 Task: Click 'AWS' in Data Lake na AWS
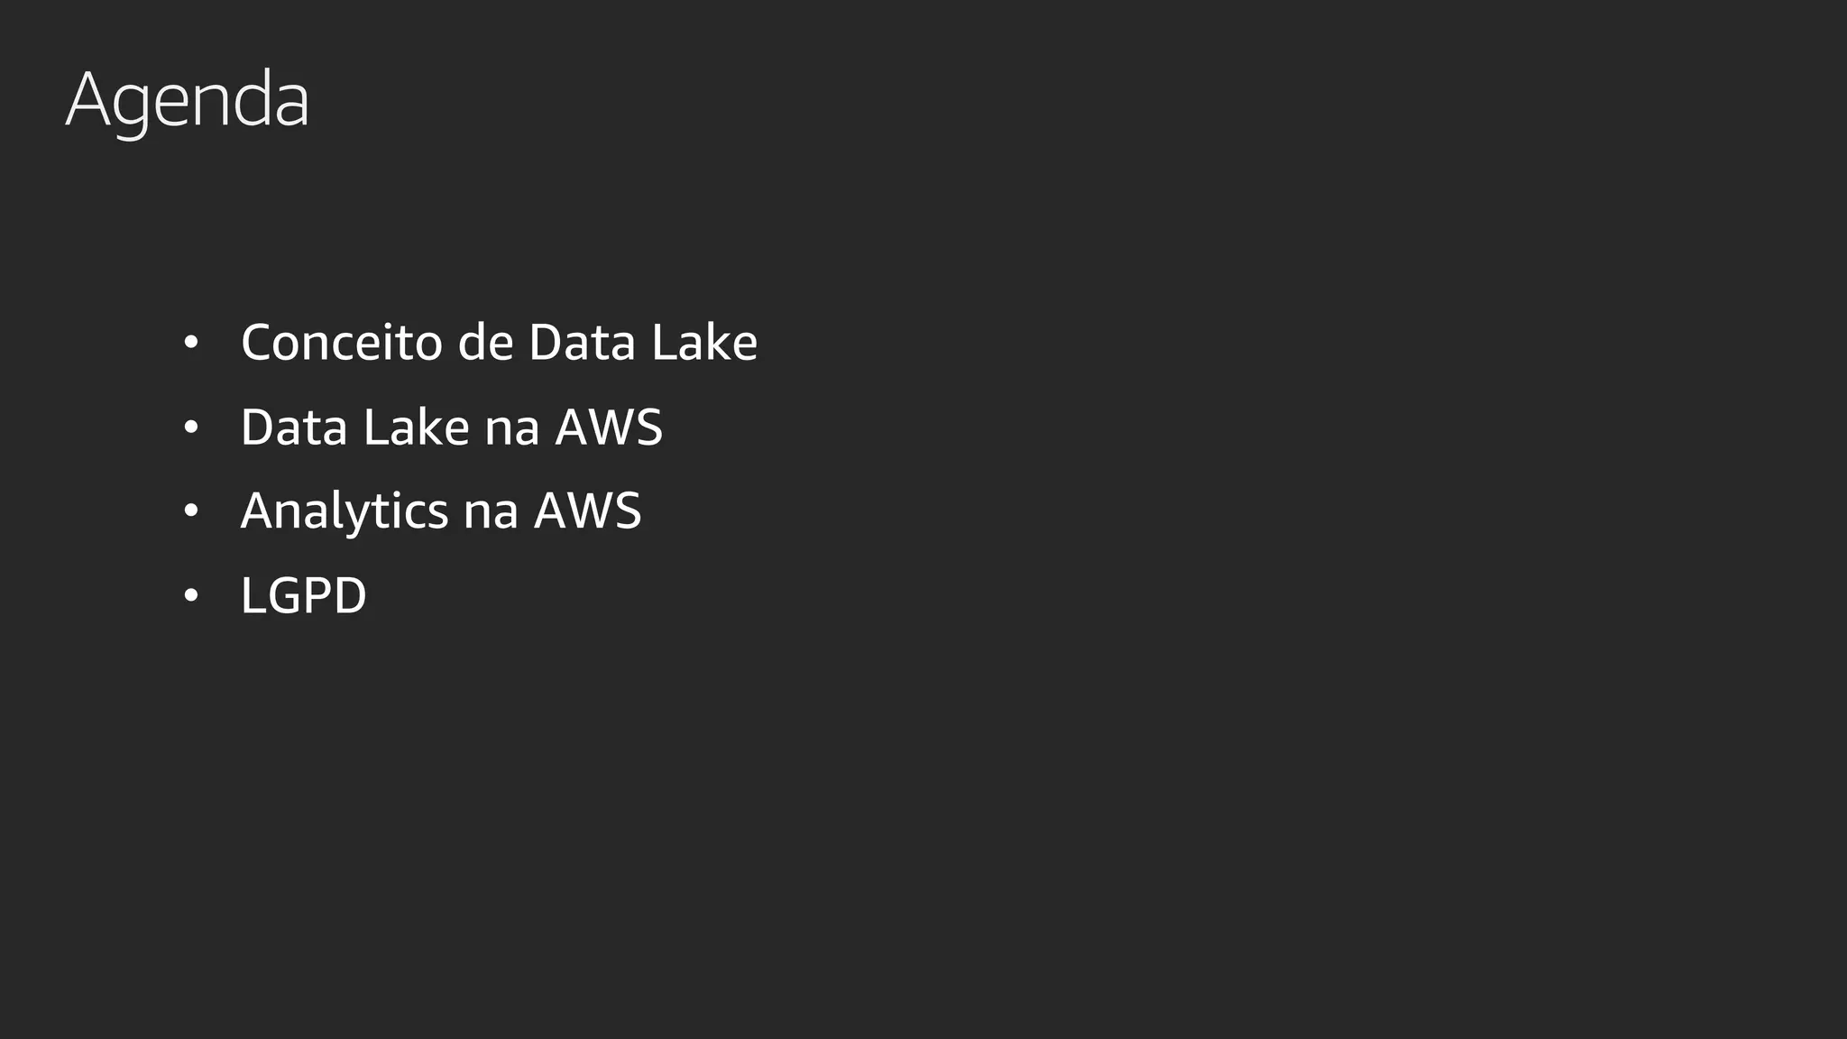(x=609, y=428)
